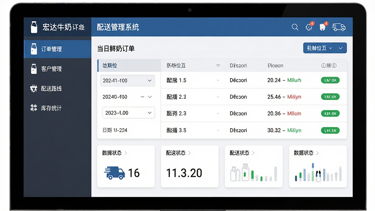The width and height of the screenshot is (375, 211).
Task: Click the equals icon in the table header
Action: point(218,65)
